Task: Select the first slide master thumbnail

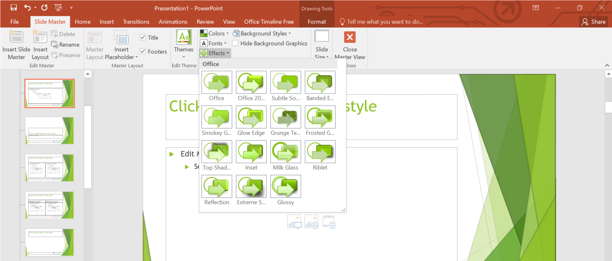Action: point(50,94)
